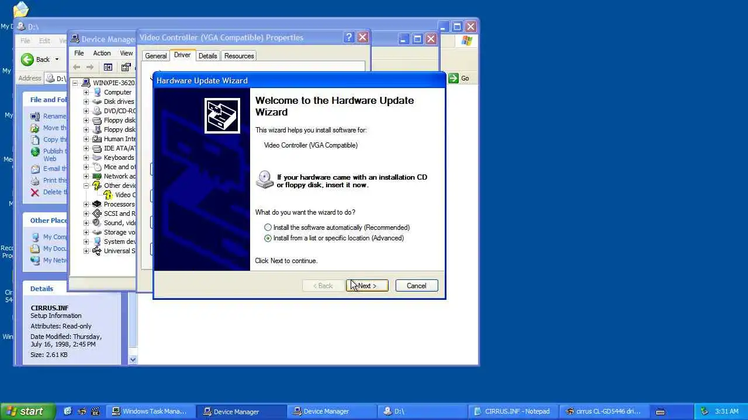The height and width of the screenshot is (420, 748).
Task: Open the Resources tab
Action: [239, 56]
